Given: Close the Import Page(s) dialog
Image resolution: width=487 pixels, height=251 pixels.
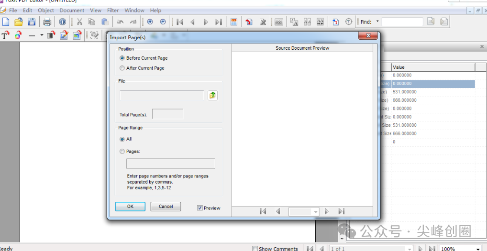Looking at the screenshot, I should (368, 36).
